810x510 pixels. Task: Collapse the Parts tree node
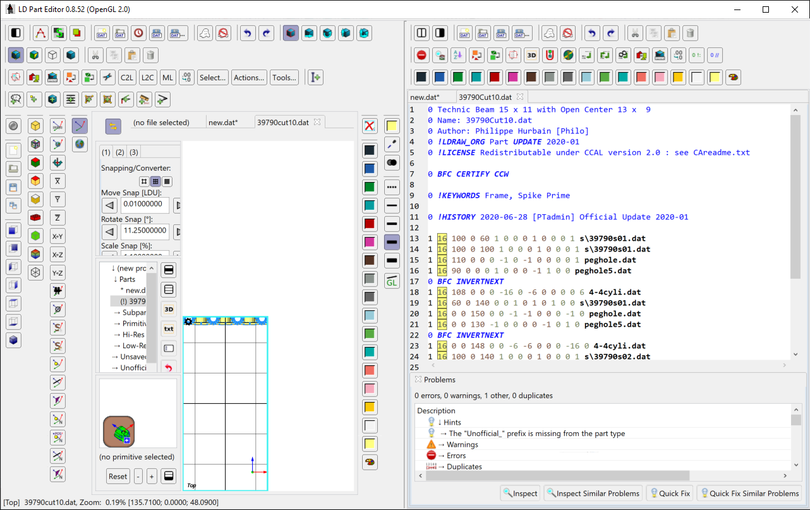pyautogui.click(x=116, y=279)
